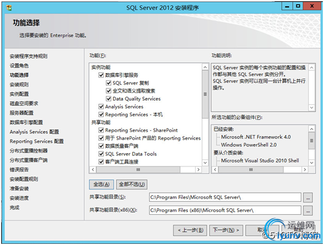The height and width of the screenshot is (245, 324).
Task: Click the 共享功能目录(x86) path field
Action: pos(225,211)
